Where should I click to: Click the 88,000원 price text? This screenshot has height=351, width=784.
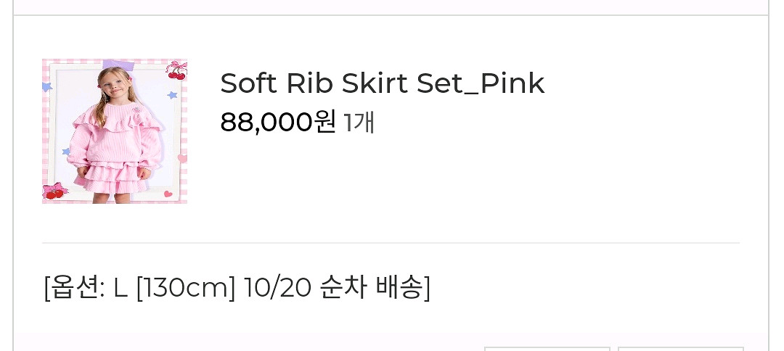(x=277, y=122)
